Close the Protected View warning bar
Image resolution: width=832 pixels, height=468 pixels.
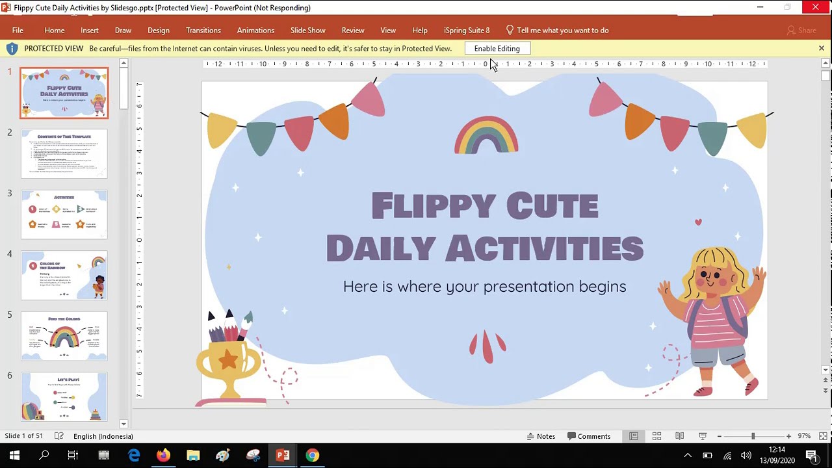pyautogui.click(x=822, y=49)
